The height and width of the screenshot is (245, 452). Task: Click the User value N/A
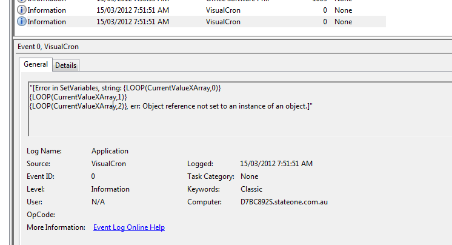tap(98, 202)
